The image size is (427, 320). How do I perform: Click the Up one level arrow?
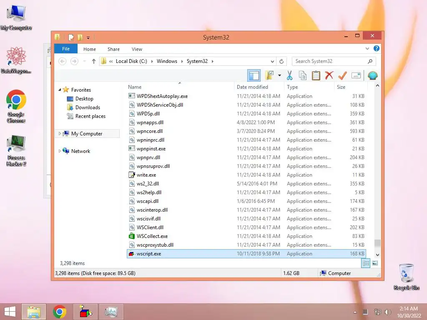[94, 61]
